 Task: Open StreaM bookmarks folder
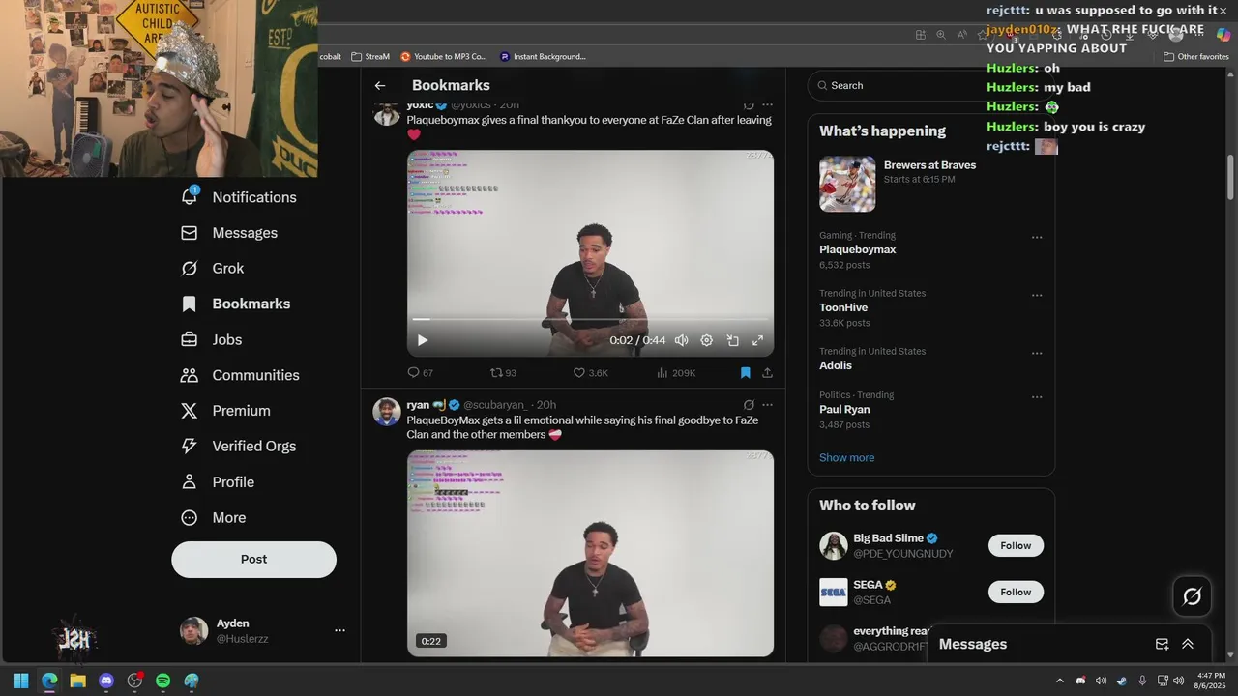coord(370,56)
